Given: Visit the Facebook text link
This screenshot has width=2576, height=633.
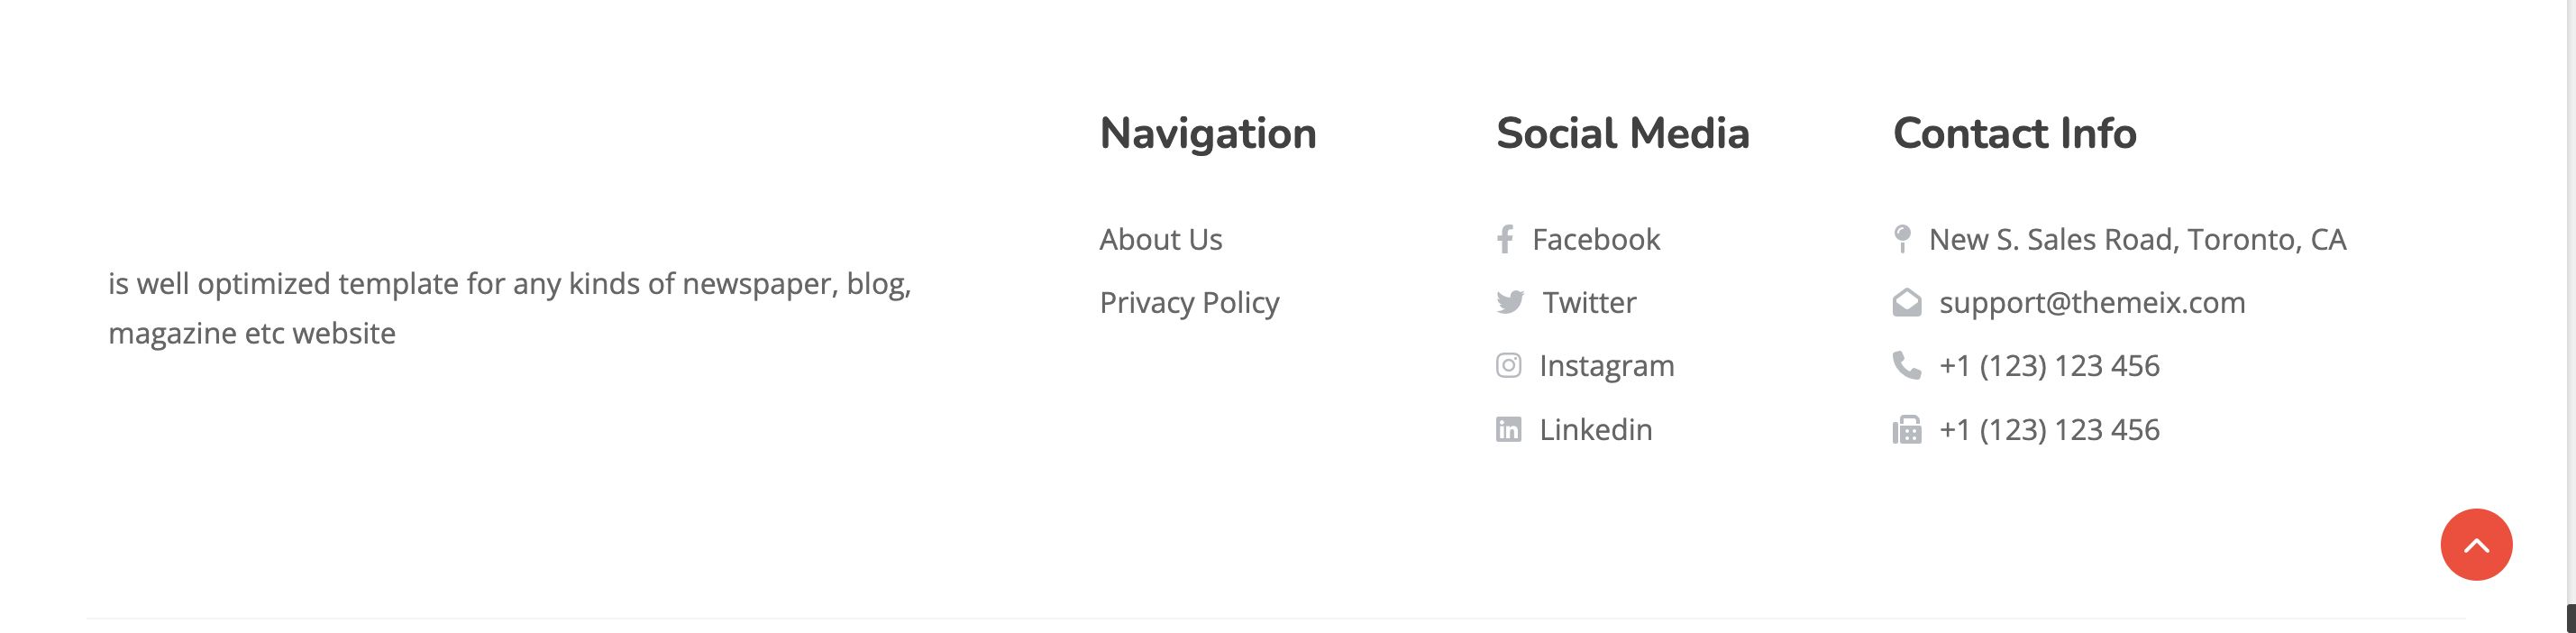Looking at the screenshot, I should (x=1596, y=239).
